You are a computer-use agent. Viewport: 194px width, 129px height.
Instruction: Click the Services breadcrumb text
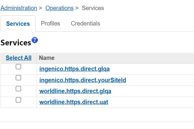(93, 8)
